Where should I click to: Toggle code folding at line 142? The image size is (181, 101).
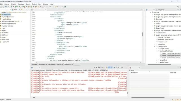[x=35, y=42]
